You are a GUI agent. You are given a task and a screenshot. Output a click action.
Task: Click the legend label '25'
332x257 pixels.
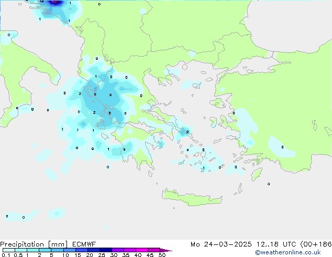[x=102, y=255]
